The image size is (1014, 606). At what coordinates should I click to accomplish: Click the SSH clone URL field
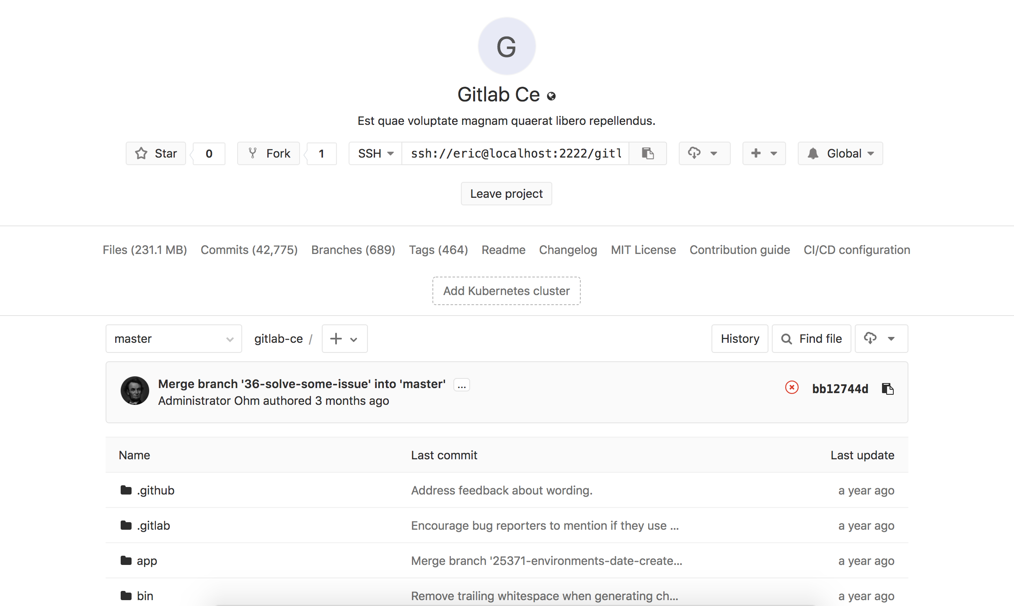(515, 153)
